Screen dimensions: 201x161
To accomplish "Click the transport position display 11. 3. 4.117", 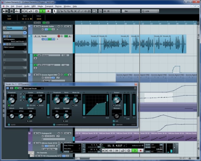I will (x=115, y=146).
